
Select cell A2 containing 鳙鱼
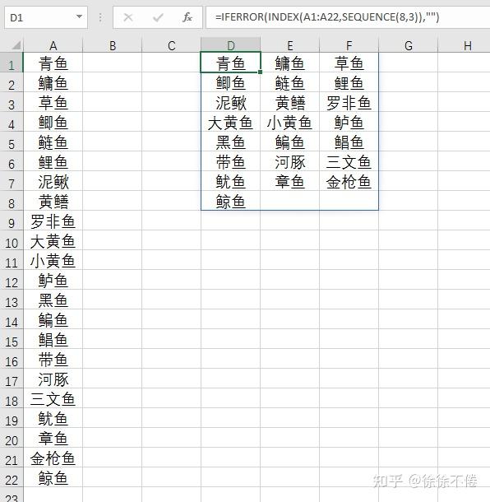point(53,82)
